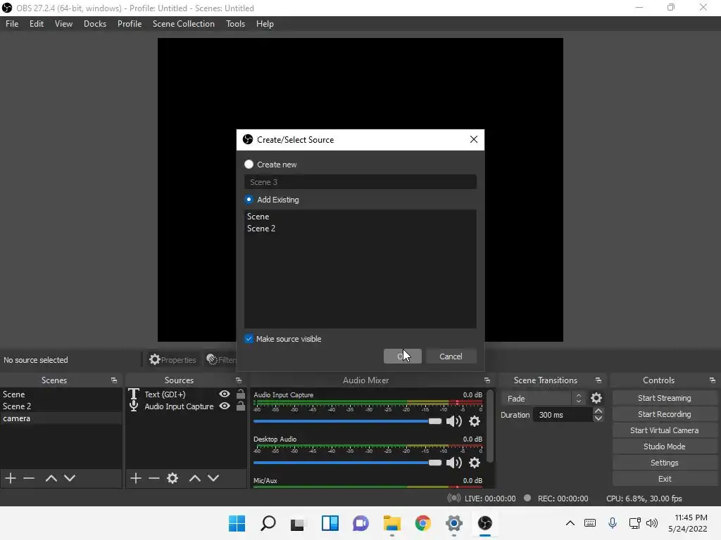Open source properties gear in Sources toolbar
This screenshot has height=540, width=721.
tap(173, 478)
